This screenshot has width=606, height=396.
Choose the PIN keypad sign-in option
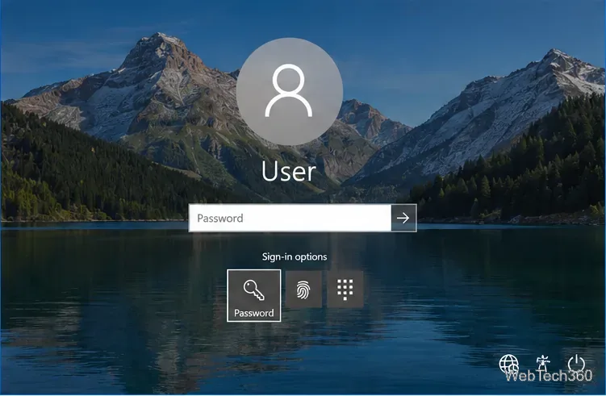coord(345,290)
